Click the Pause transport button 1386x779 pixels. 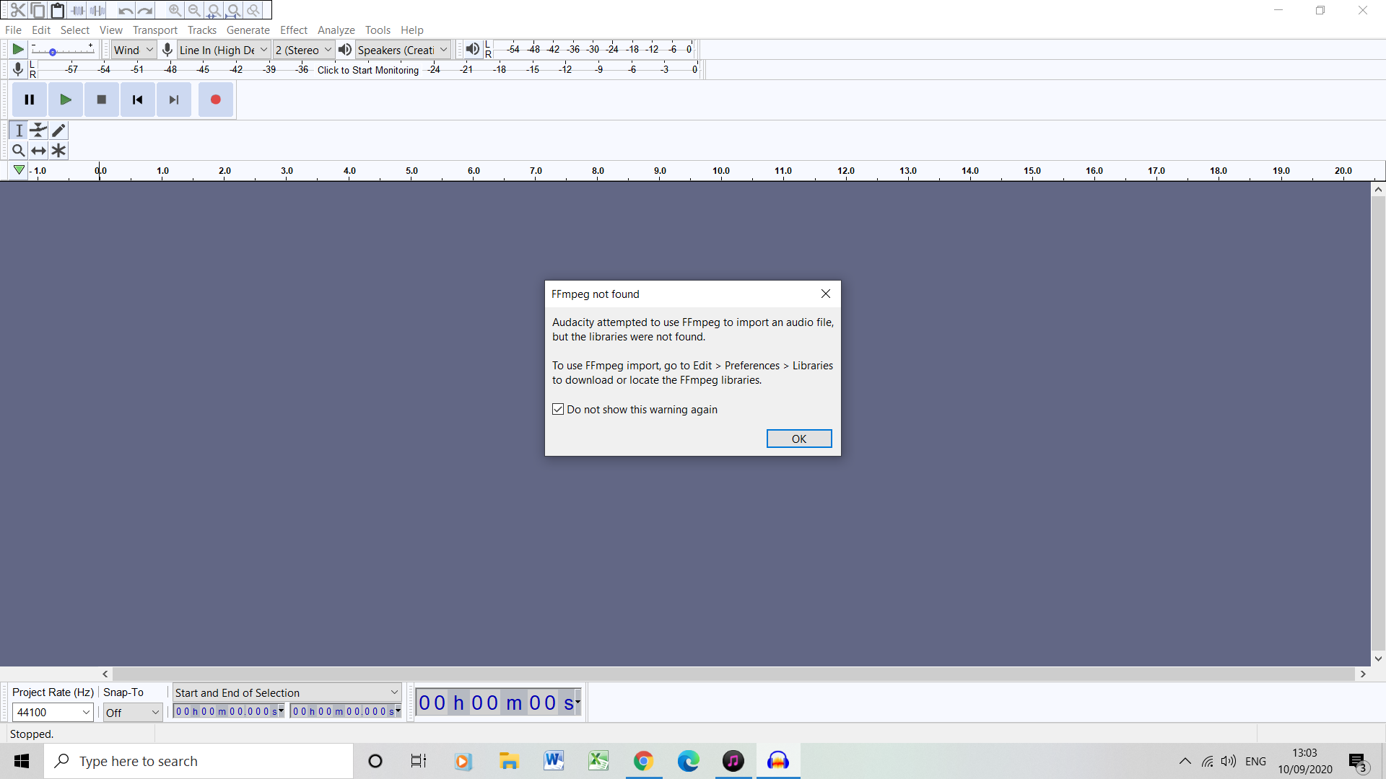click(x=30, y=100)
